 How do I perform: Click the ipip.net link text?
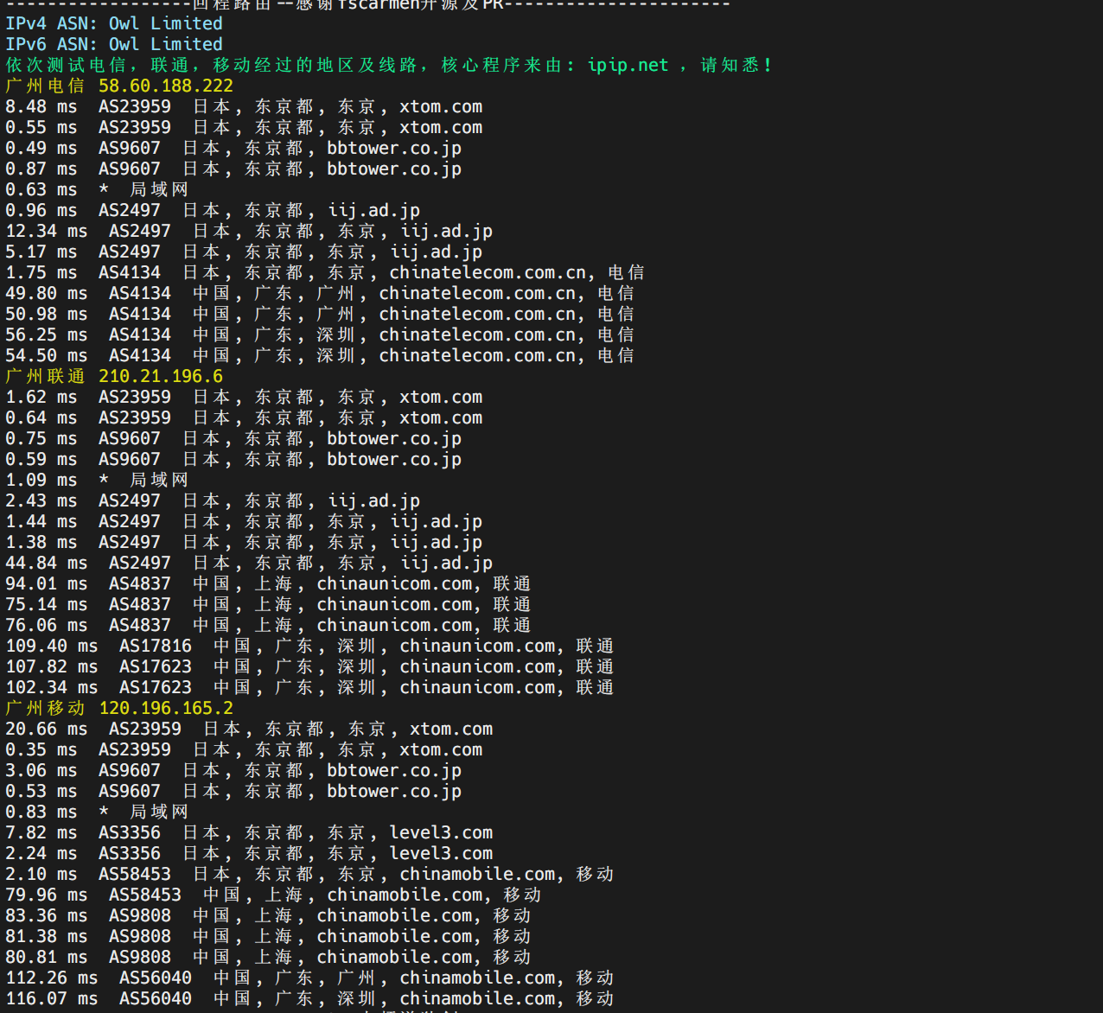pyautogui.click(x=628, y=65)
